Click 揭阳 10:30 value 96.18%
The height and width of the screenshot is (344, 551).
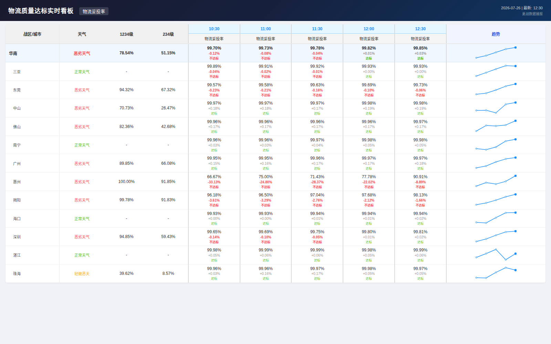[x=214, y=195]
